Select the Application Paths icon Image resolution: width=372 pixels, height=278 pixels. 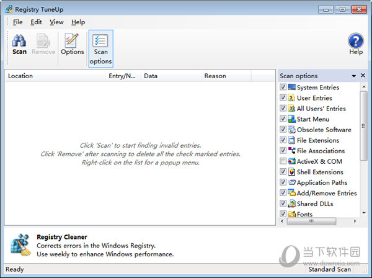[291, 182]
